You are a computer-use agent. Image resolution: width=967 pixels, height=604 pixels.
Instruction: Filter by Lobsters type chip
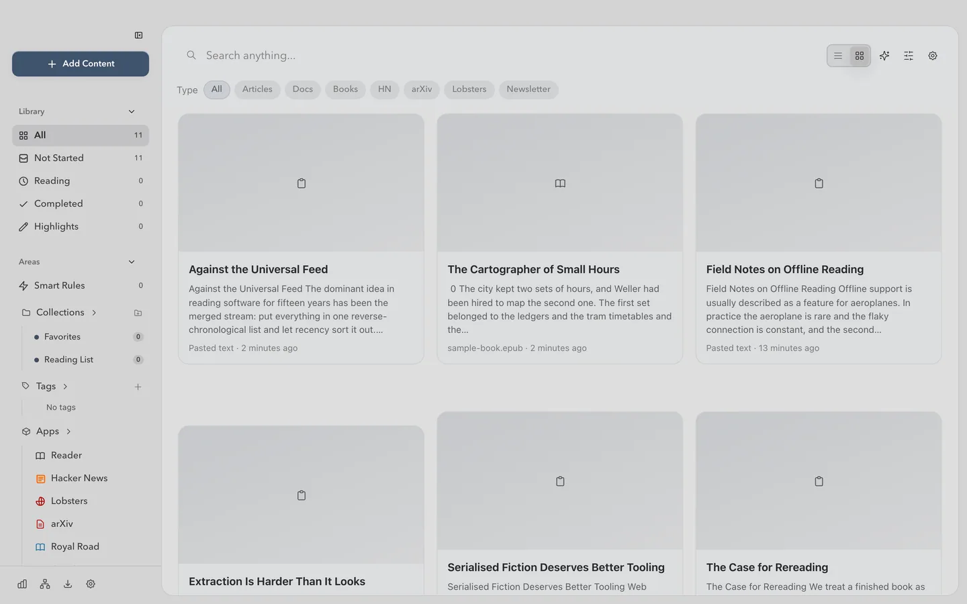click(469, 89)
